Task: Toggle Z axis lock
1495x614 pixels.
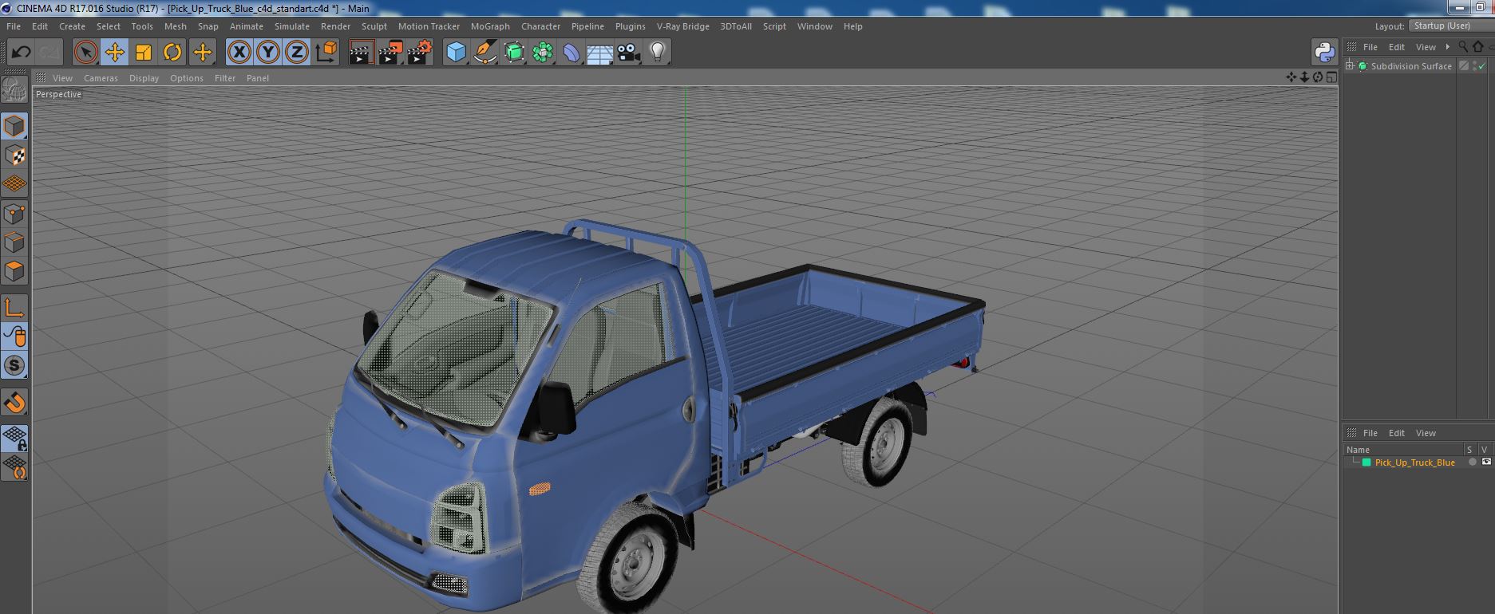Action: point(297,53)
